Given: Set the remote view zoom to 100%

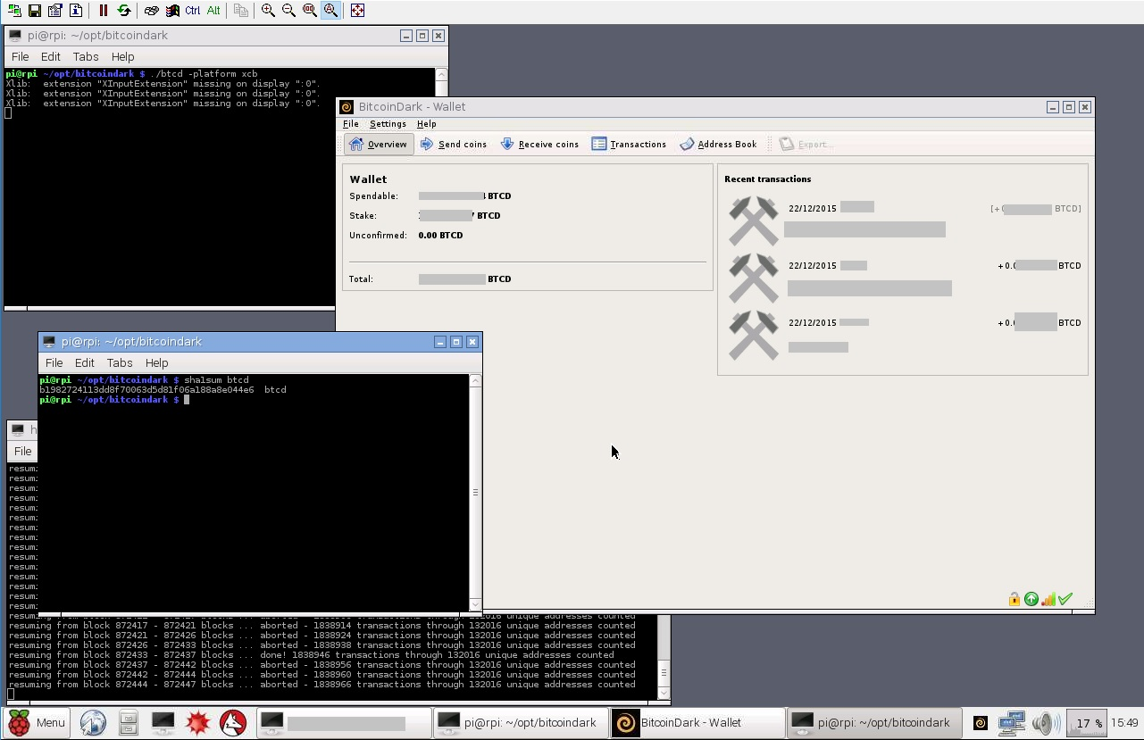Looking at the screenshot, I should click(309, 11).
